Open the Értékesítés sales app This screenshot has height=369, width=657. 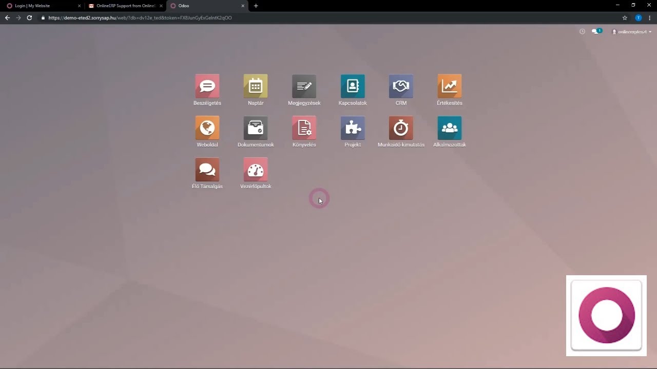click(x=450, y=86)
